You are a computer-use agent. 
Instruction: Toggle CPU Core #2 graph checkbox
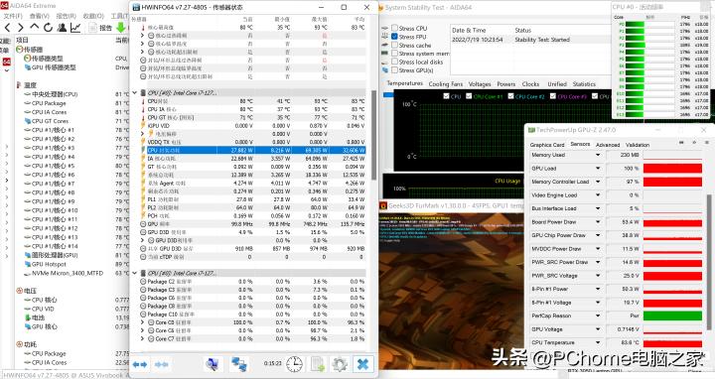tap(510, 96)
